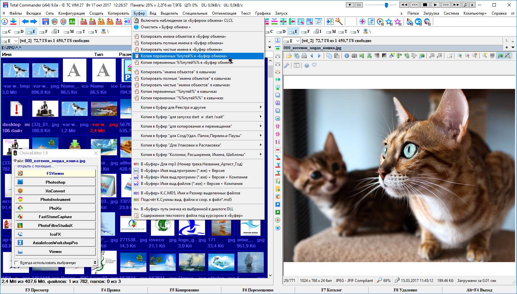Click the blue camera toolbar icon

pyautogui.click(x=418, y=21)
